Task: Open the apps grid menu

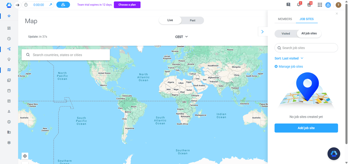Action: pyautogui.click(x=320, y=5)
